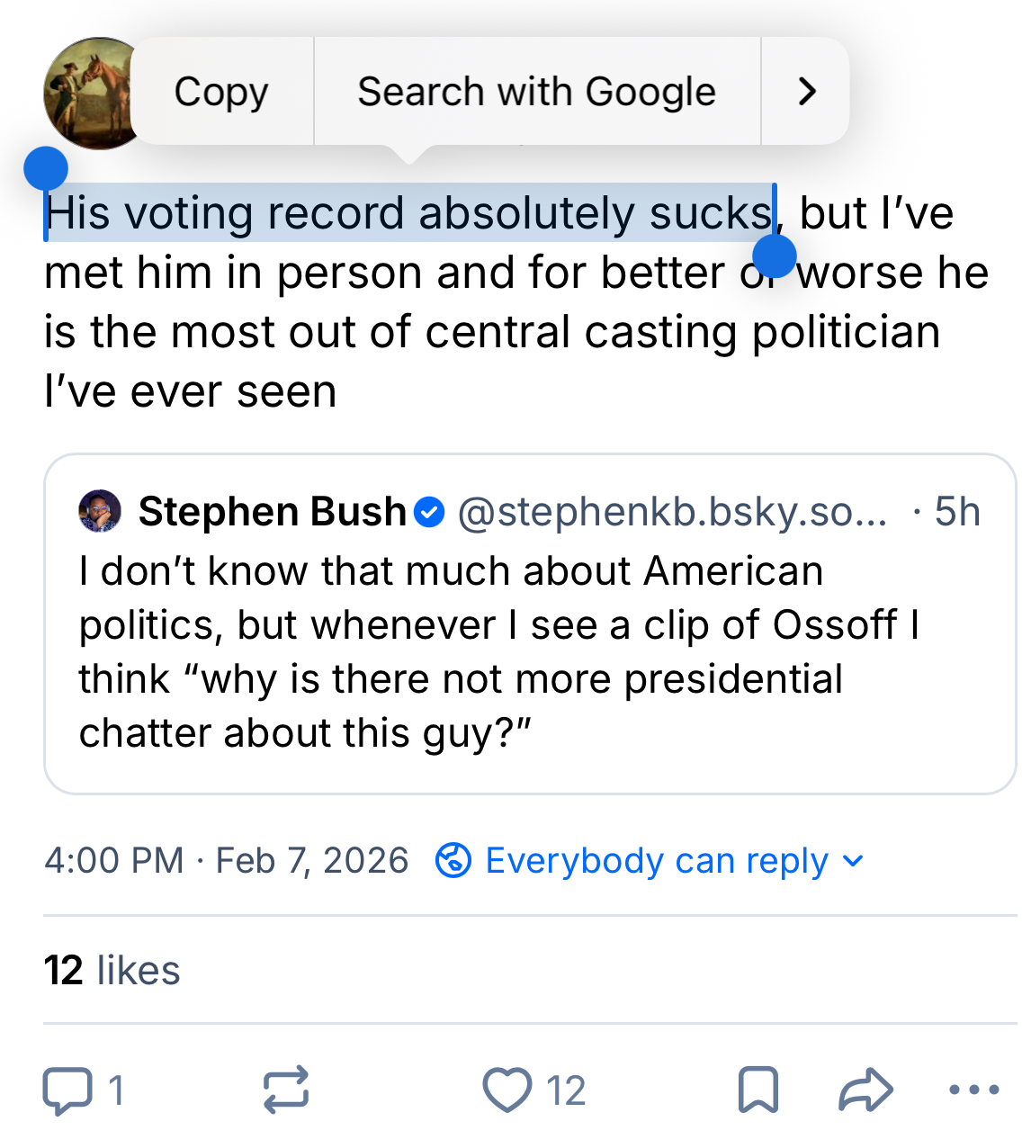Open the three-dot more options menu
Viewport: 1031px width, 1148px height.
coord(974,1090)
